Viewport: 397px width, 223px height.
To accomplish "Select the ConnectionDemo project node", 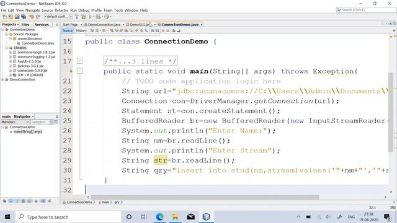I will click(22, 30).
